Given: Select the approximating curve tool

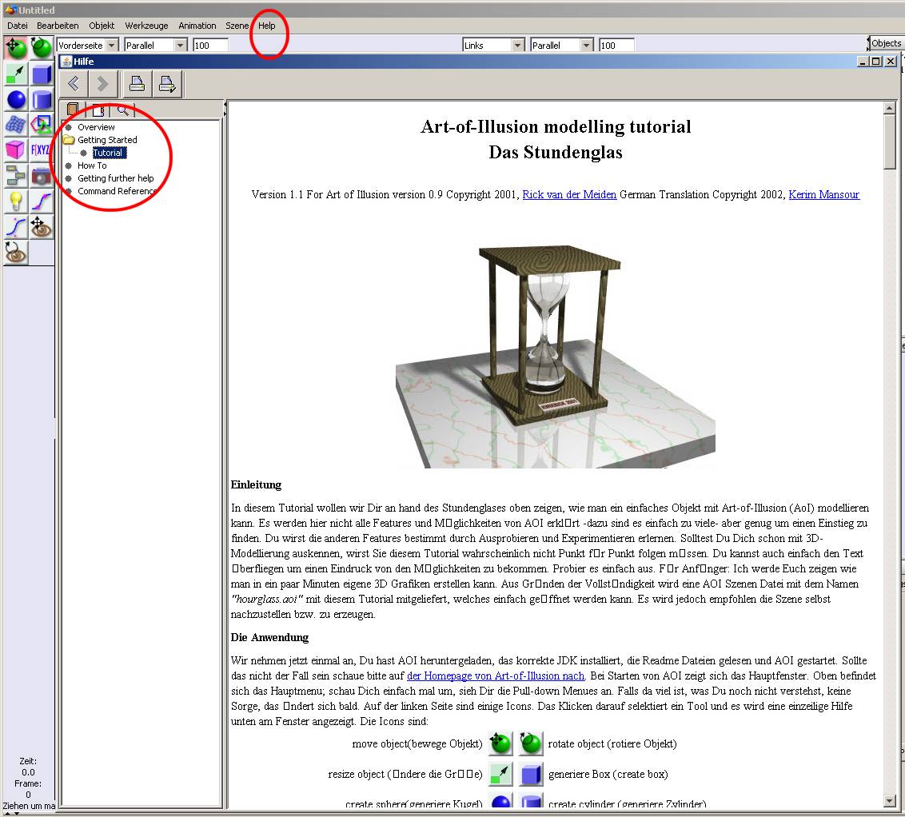Looking at the screenshot, I should [16, 227].
